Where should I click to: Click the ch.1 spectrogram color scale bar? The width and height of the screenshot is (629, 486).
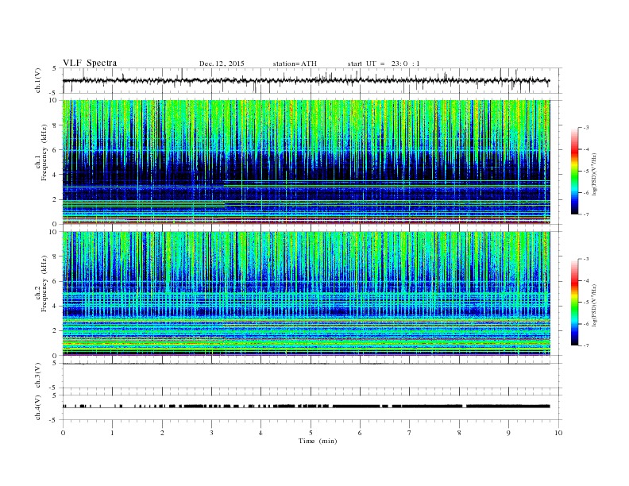(x=574, y=171)
